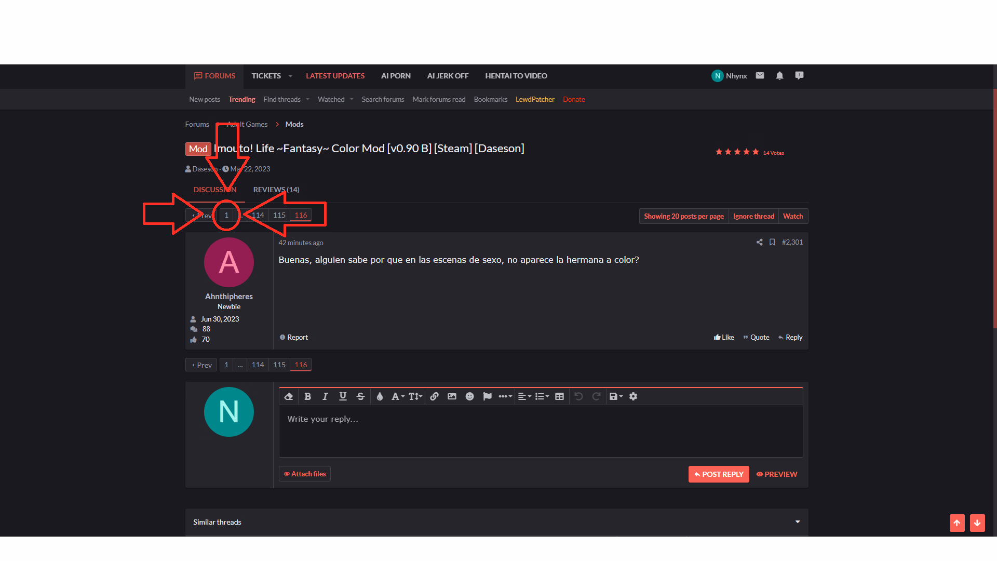This screenshot has height=561, width=997.
Task: Toggle bold formatting in the editor
Action: (x=307, y=396)
